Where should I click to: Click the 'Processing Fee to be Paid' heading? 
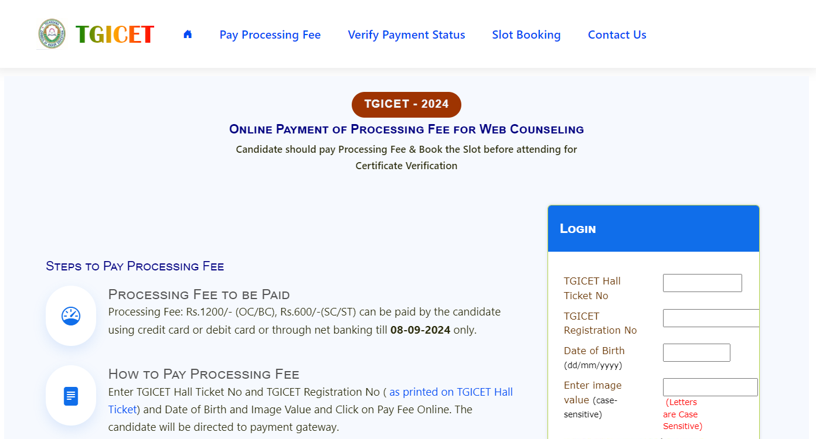click(199, 294)
